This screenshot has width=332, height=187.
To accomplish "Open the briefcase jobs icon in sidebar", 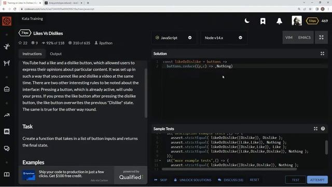I will tap(7, 89).
